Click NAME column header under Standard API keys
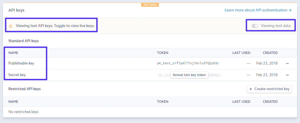300x123 pixels. [13, 53]
